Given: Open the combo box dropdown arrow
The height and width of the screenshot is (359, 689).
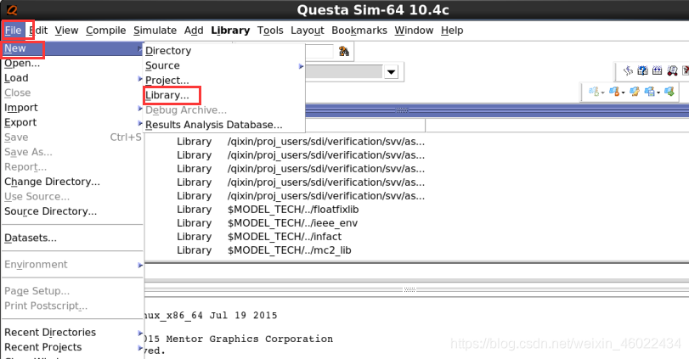Looking at the screenshot, I should [x=391, y=72].
